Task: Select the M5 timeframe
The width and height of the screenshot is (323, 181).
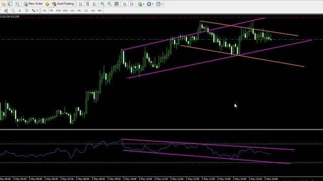Action: pos(51,11)
